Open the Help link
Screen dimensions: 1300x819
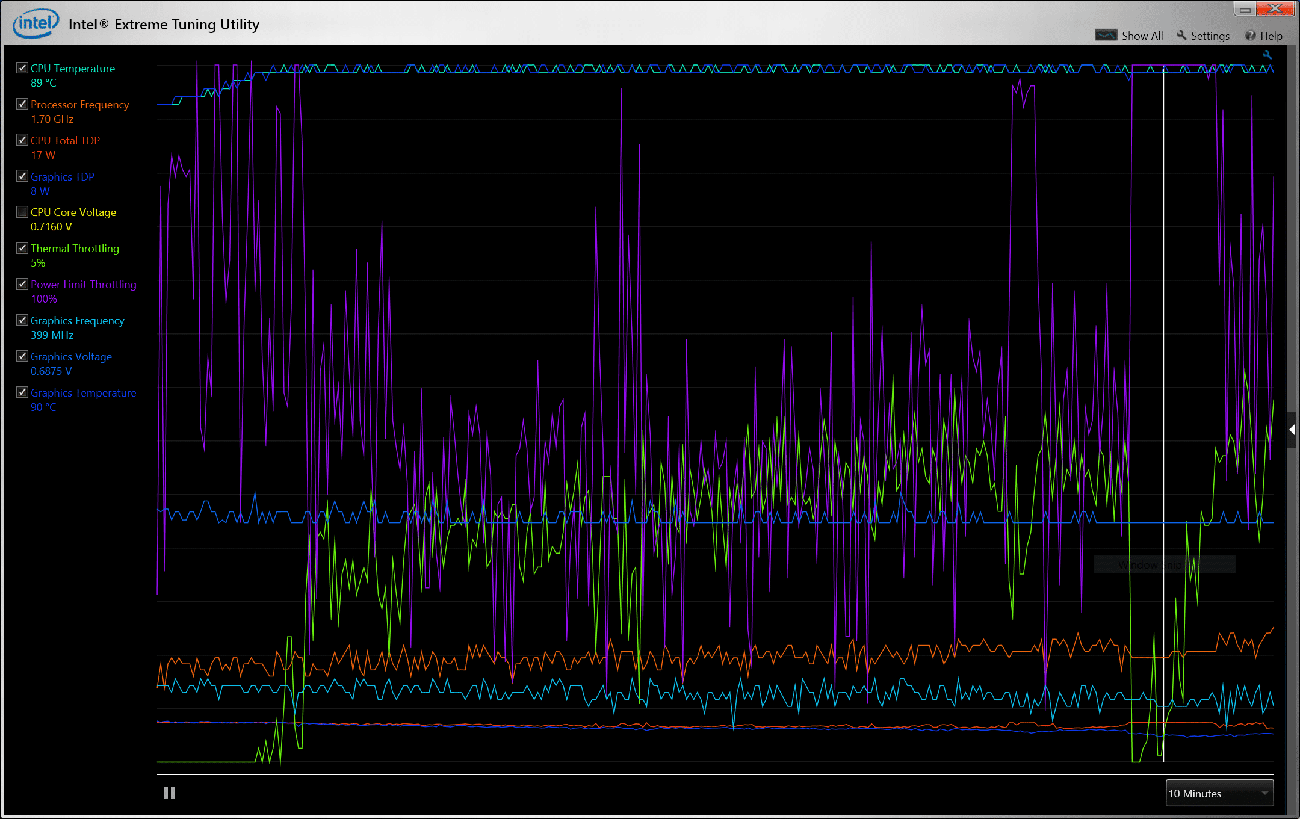tap(1271, 36)
